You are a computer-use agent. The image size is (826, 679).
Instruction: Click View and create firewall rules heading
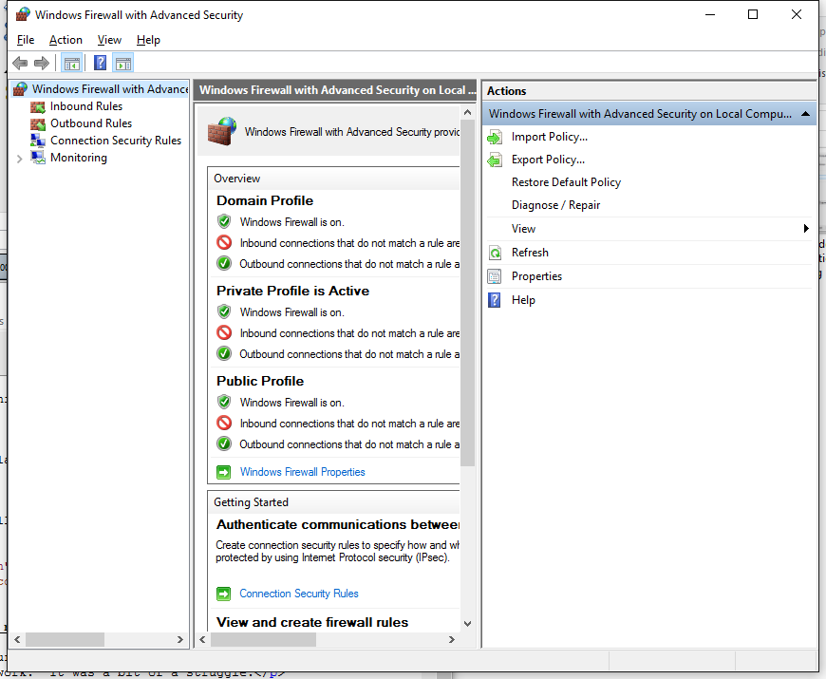pyautogui.click(x=312, y=622)
